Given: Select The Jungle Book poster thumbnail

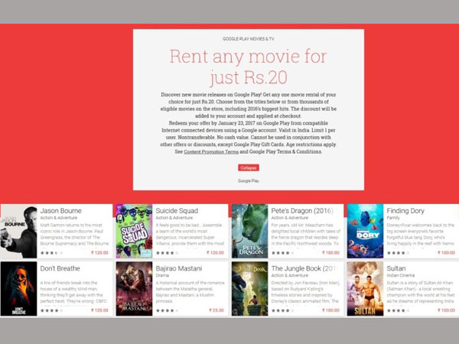Looking at the screenshot, I should [x=249, y=289].
